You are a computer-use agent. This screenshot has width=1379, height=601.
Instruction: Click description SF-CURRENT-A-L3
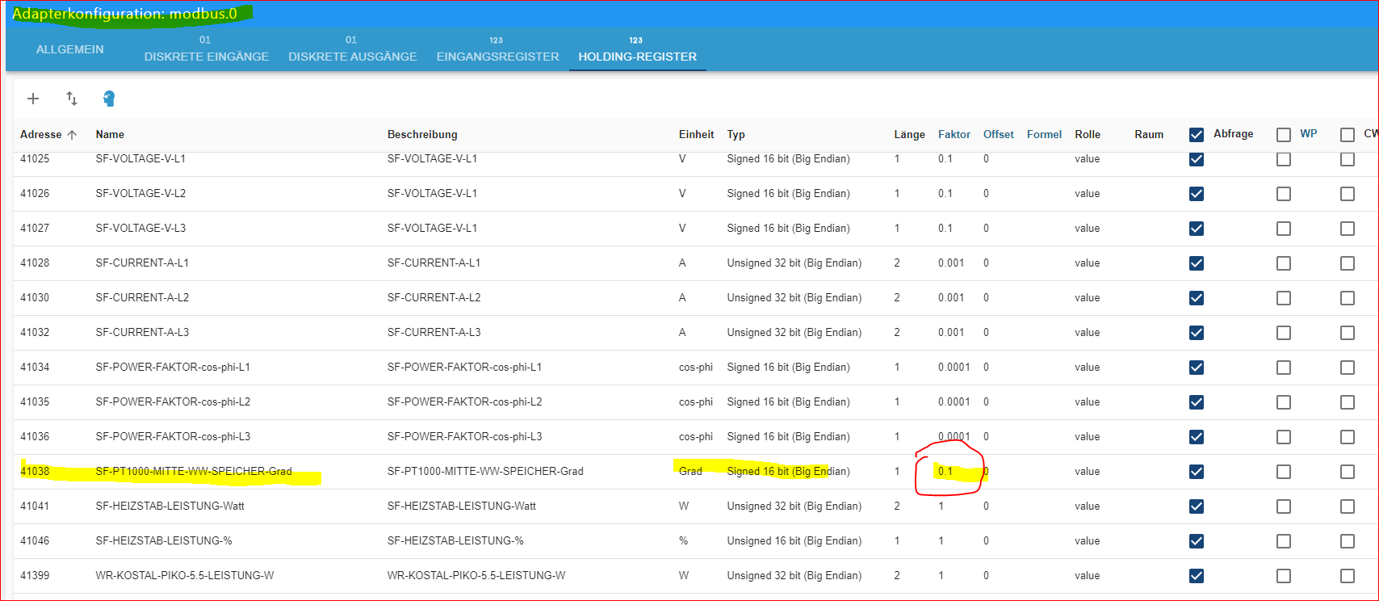(434, 332)
